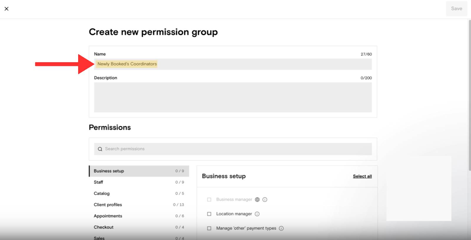Click the Description text area

click(233, 97)
